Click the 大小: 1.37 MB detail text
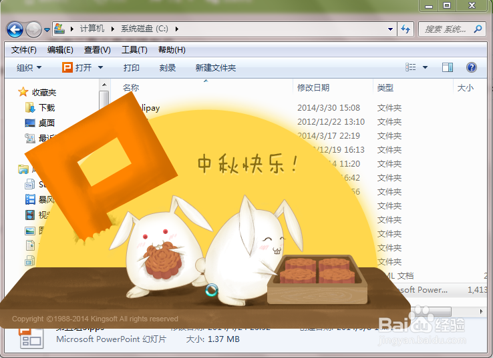The image size is (493, 358). pos(213,339)
